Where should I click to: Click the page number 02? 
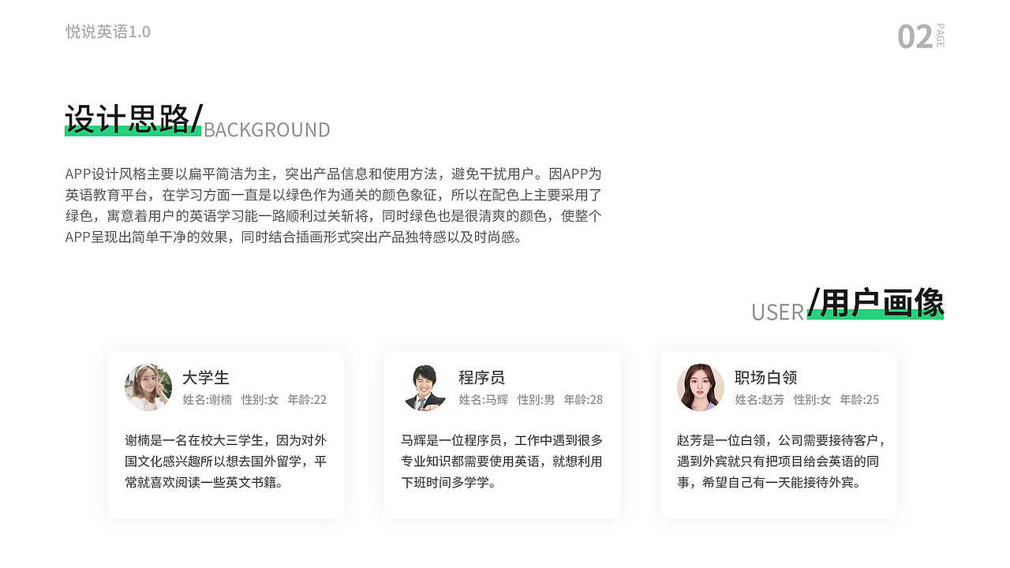click(x=914, y=37)
